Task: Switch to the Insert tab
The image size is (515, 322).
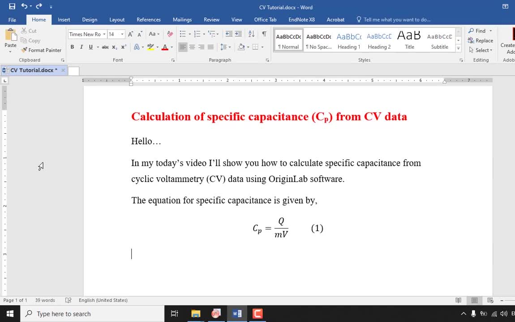Action: pyautogui.click(x=64, y=20)
